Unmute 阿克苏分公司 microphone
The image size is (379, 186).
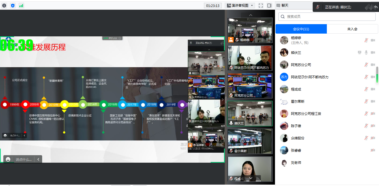(x=366, y=65)
